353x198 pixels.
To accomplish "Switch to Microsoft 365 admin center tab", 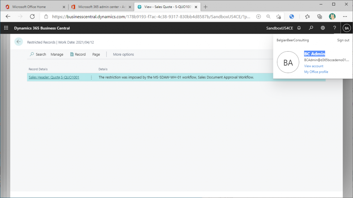I will (101, 7).
